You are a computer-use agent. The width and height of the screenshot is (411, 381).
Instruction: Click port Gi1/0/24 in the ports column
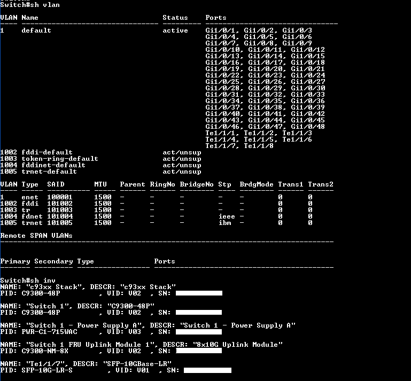tap(308, 75)
